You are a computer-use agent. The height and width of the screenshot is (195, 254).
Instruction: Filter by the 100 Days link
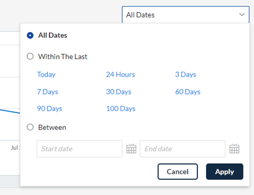pyautogui.click(x=121, y=109)
